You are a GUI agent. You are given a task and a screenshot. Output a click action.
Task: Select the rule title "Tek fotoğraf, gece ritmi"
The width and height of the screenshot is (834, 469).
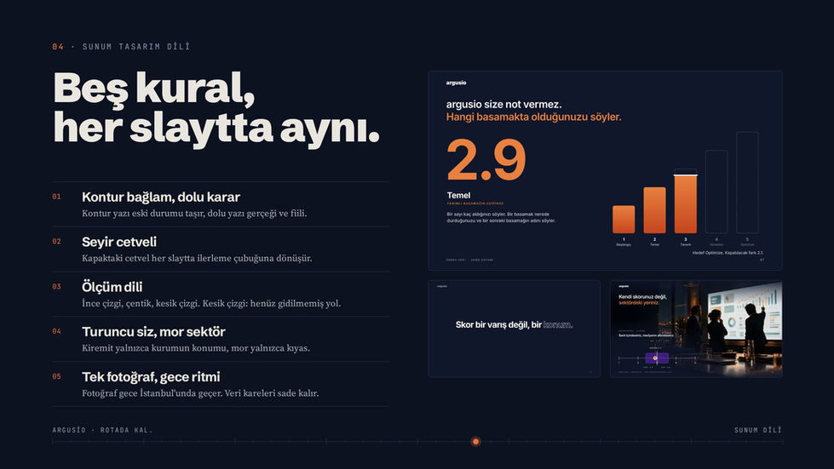(x=151, y=376)
